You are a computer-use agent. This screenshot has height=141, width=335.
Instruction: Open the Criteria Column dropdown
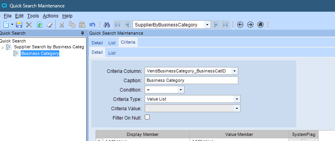tap(235, 71)
